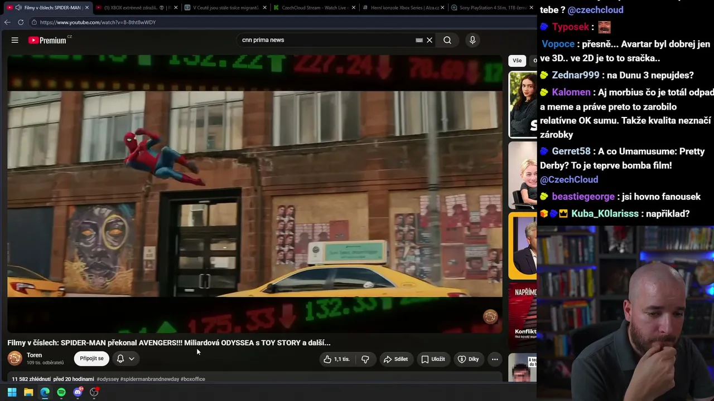This screenshot has width=714, height=401.
Task: Click the 11 582 zhlédnutí view count
Action: 31,379
